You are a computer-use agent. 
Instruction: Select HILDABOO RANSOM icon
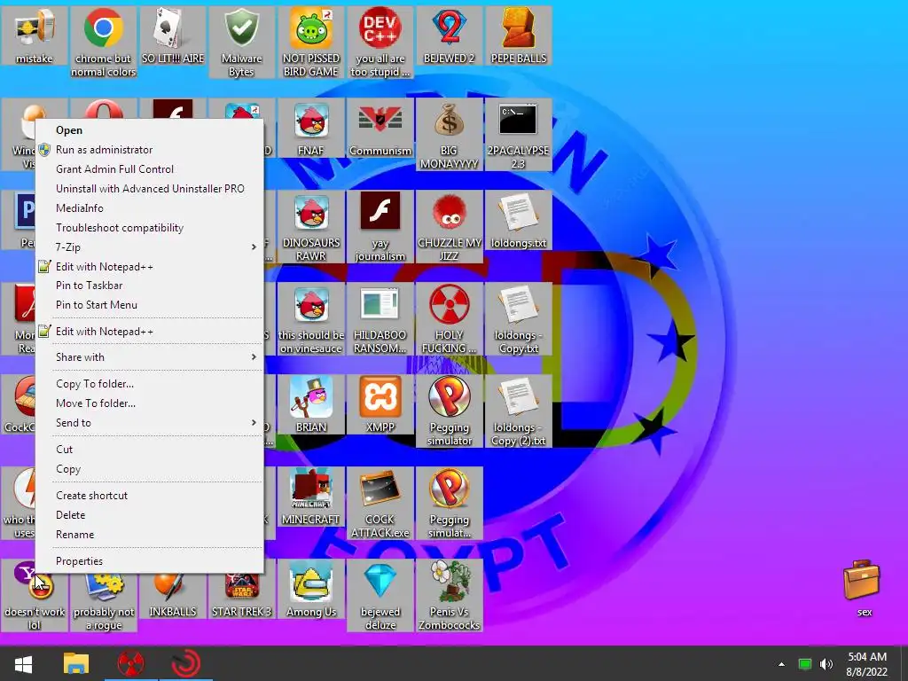pos(380,318)
